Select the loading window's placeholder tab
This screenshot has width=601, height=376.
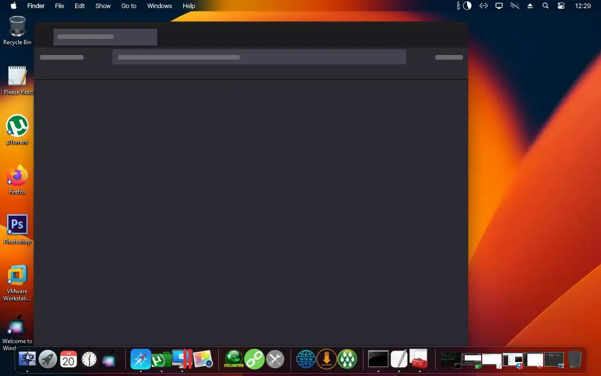click(105, 37)
